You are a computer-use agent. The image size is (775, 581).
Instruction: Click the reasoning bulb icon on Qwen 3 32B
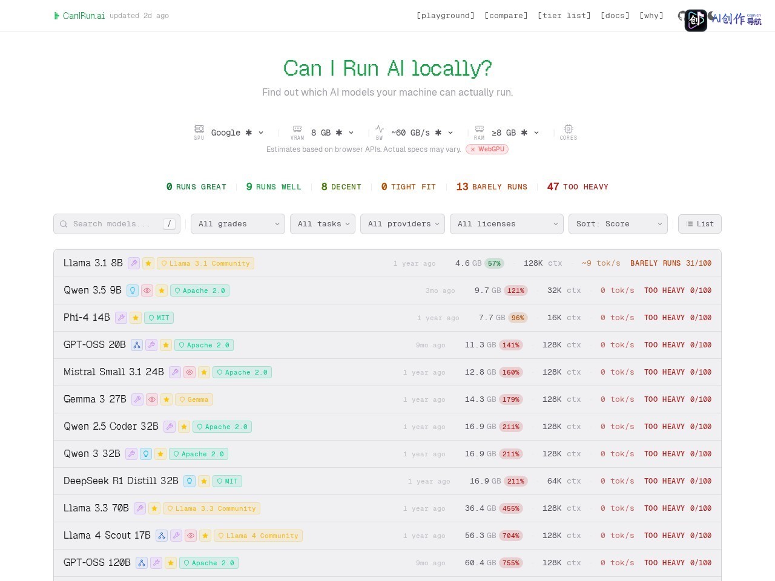pyautogui.click(x=146, y=454)
